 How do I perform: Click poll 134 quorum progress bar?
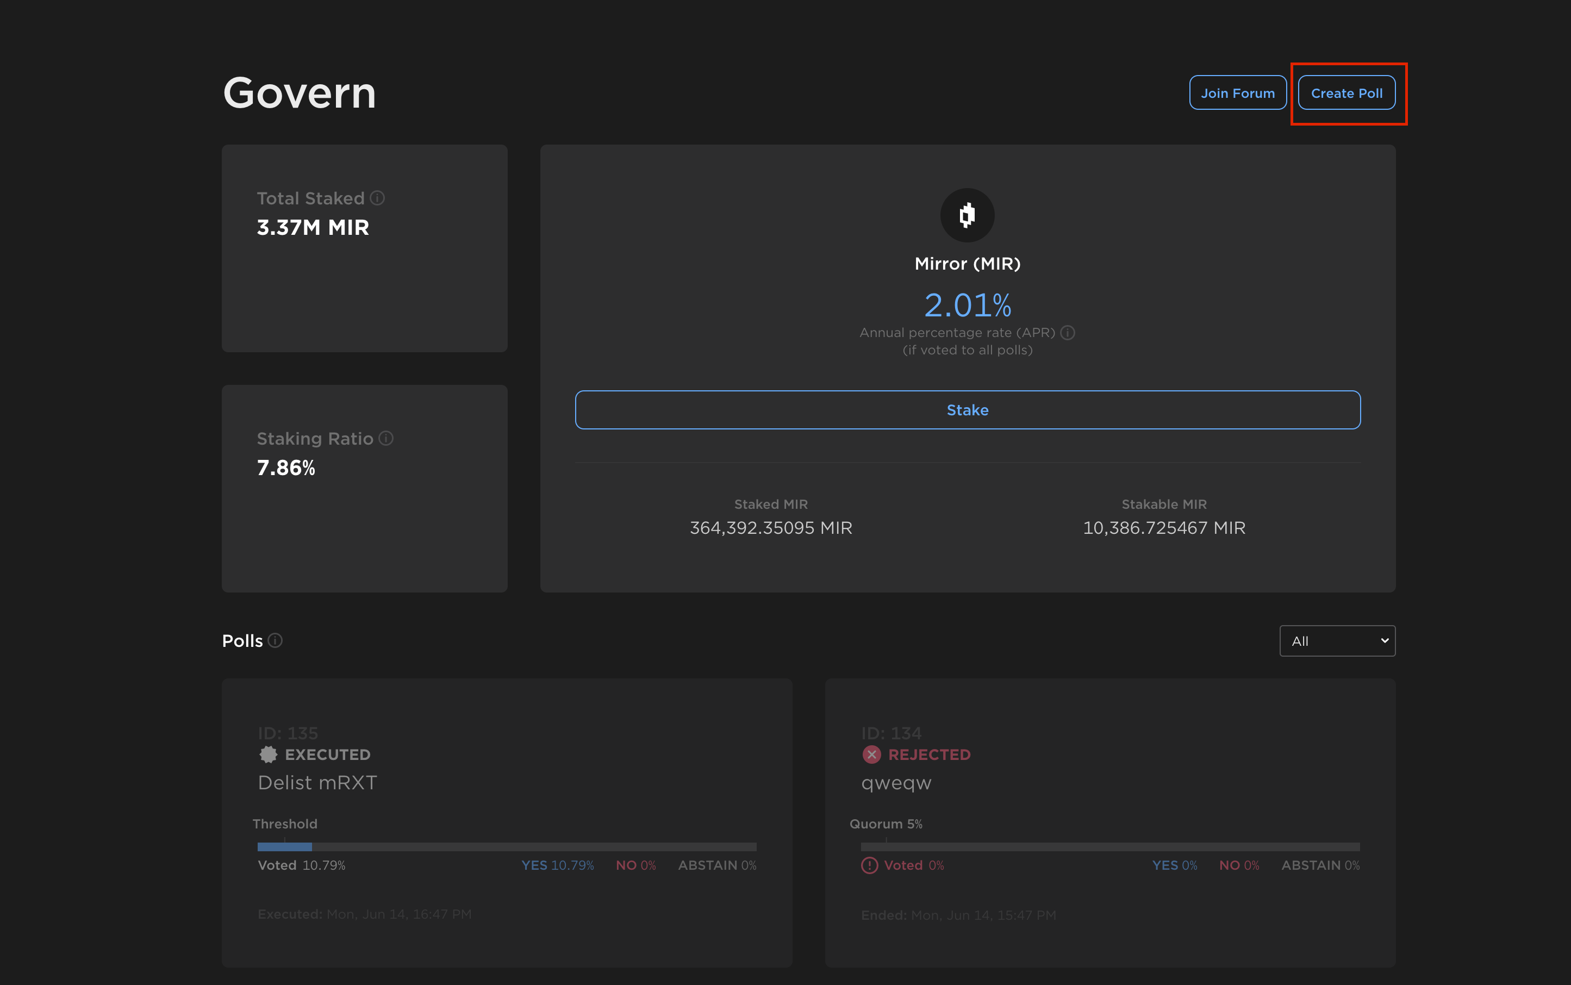click(x=1110, y=846)
